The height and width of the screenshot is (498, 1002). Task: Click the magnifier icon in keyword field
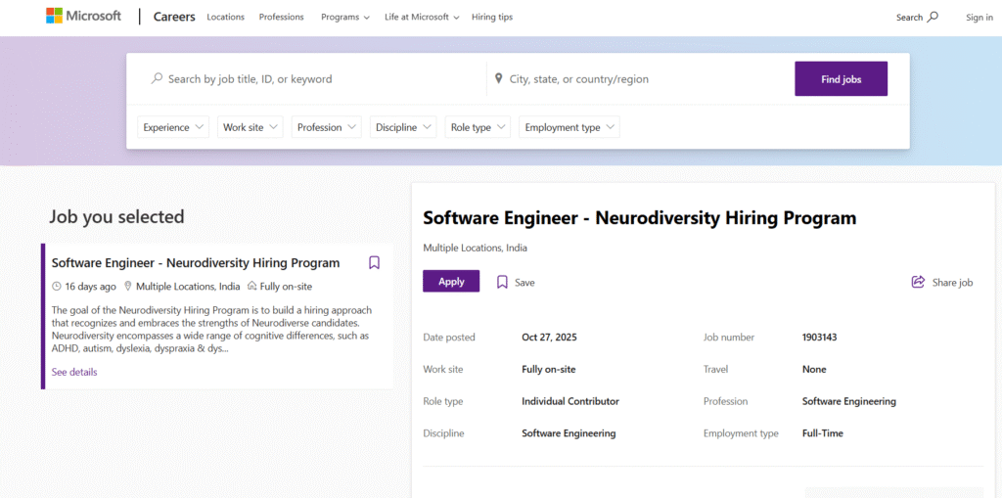tap(157, 79)
